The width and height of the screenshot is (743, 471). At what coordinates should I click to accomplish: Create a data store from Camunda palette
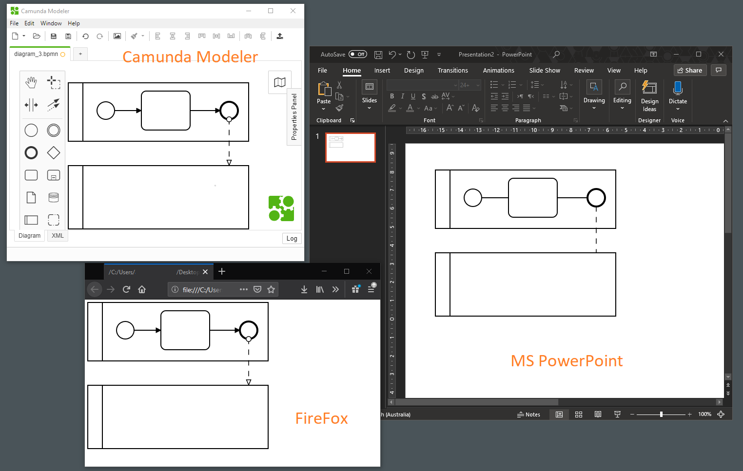[54, 197]
